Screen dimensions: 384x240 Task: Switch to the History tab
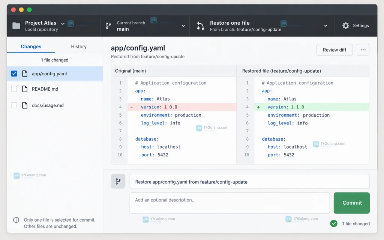(79, 46)
